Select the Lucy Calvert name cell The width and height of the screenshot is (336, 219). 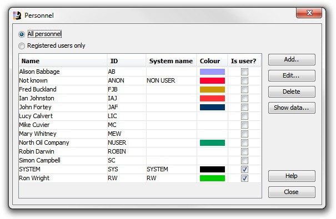(63, 116)
